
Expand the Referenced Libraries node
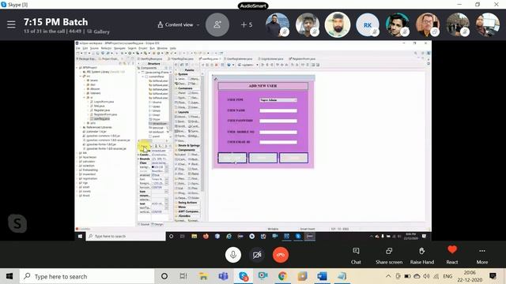pos(81,127)
